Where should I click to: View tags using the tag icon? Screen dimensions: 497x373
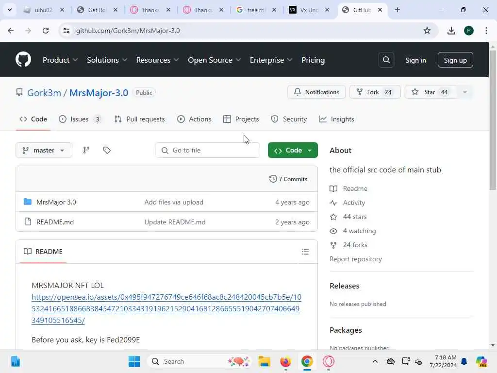107,150
